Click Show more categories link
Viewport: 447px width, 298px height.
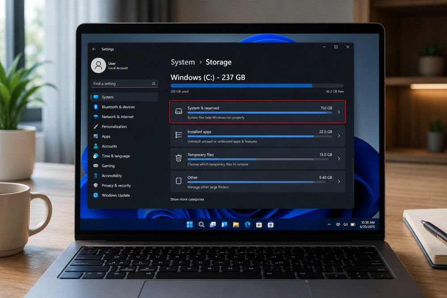(x=187, y=199)
